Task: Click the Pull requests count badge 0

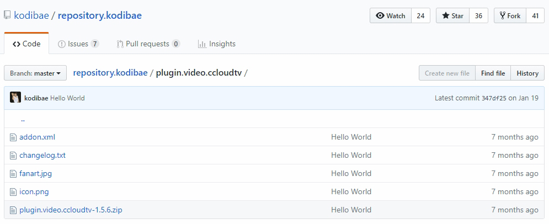Action: 176,44
